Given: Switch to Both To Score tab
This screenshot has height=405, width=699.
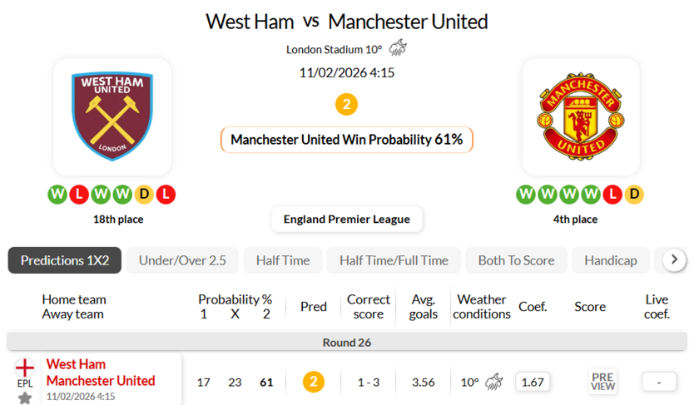Looking at the screenshot, I should click(x=516, y=260).
